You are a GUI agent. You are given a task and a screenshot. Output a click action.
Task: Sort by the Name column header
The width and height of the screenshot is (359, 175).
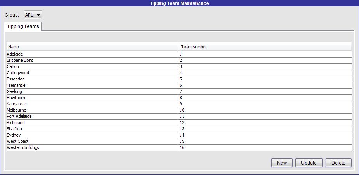[93, 47]
